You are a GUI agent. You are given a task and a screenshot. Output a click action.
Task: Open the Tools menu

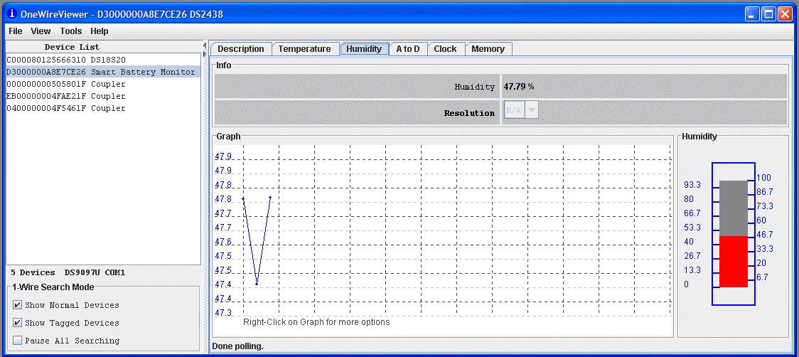pyautogui.click(x=71, y=31)
